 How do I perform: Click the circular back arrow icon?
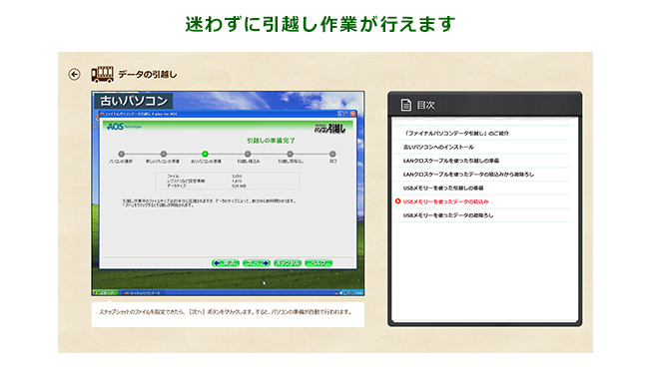click(74, 75)
